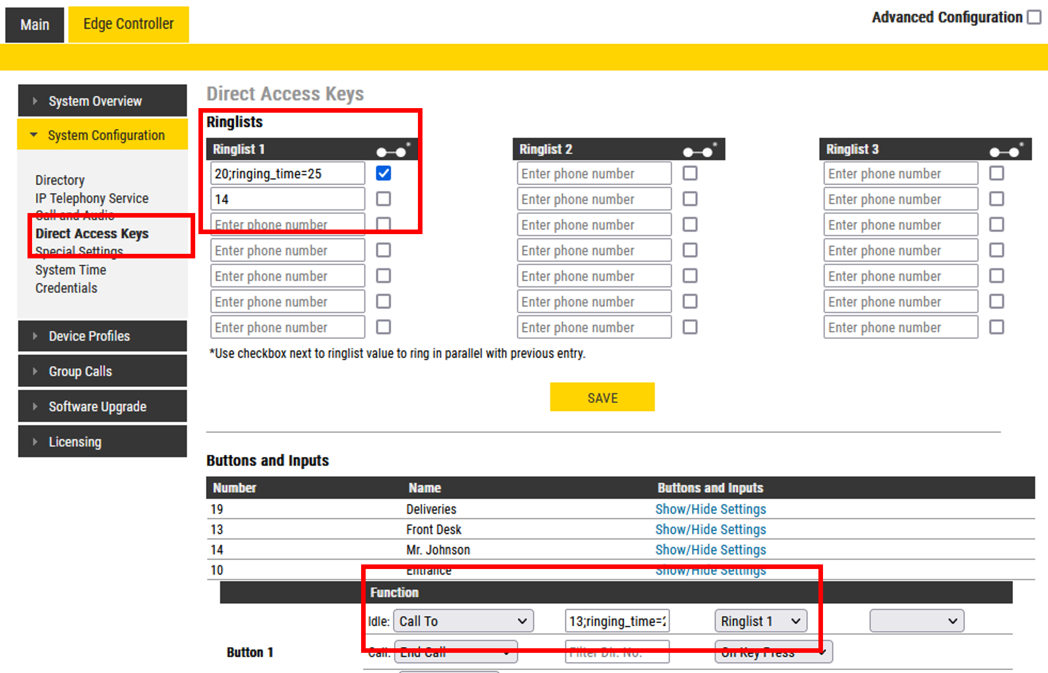Expand the Group Calls arrow
The image size is (1048, 673).
point(35,371)
